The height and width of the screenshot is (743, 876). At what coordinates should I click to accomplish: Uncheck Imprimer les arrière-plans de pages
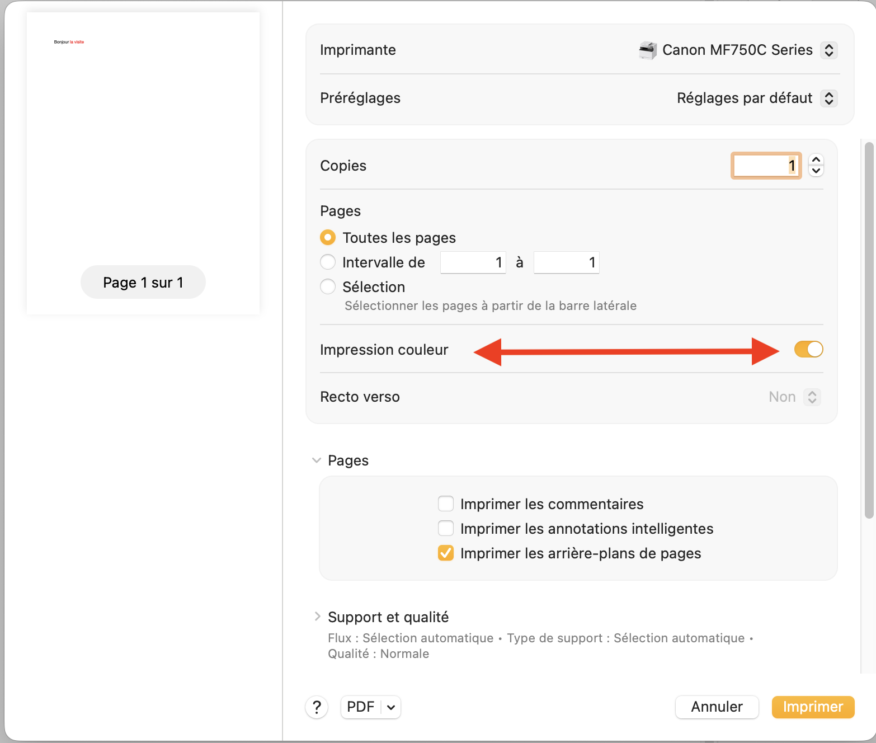pos(446,553)
